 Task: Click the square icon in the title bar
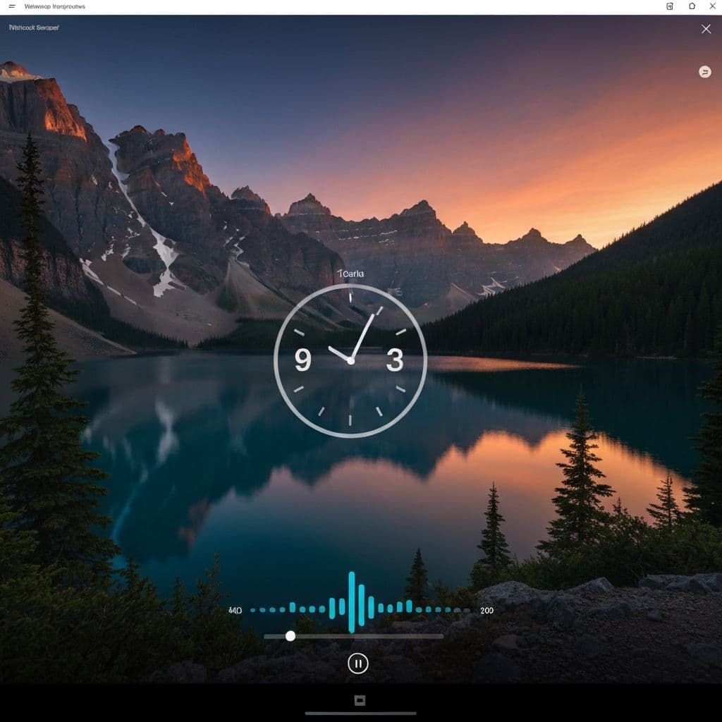pyautogui.click(x=669, y=6)
